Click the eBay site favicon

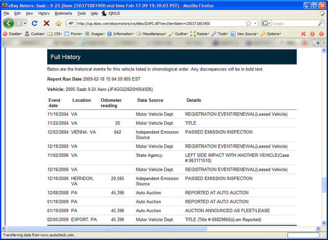(71, 23)
